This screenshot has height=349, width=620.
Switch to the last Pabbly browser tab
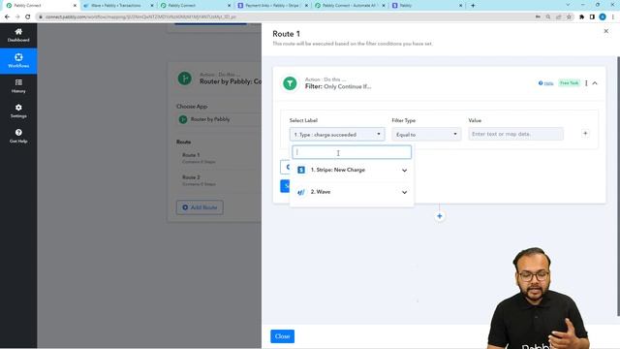pyautogui.click(x=427, y=6)
